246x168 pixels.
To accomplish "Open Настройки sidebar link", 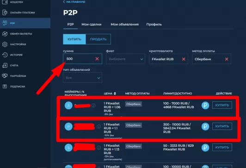I will click(x=18, y=44).
